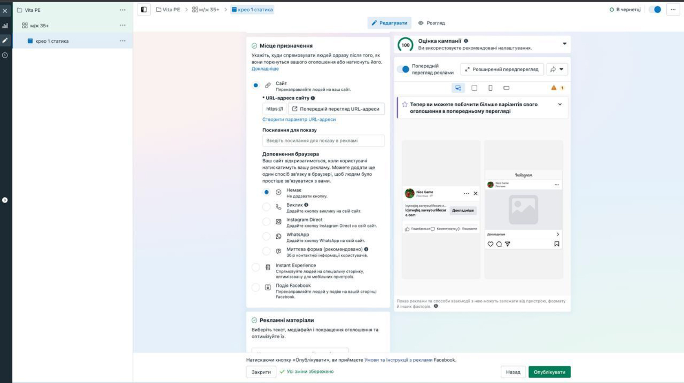Open the Створити параметр URL-адреси link

(299, 119)
